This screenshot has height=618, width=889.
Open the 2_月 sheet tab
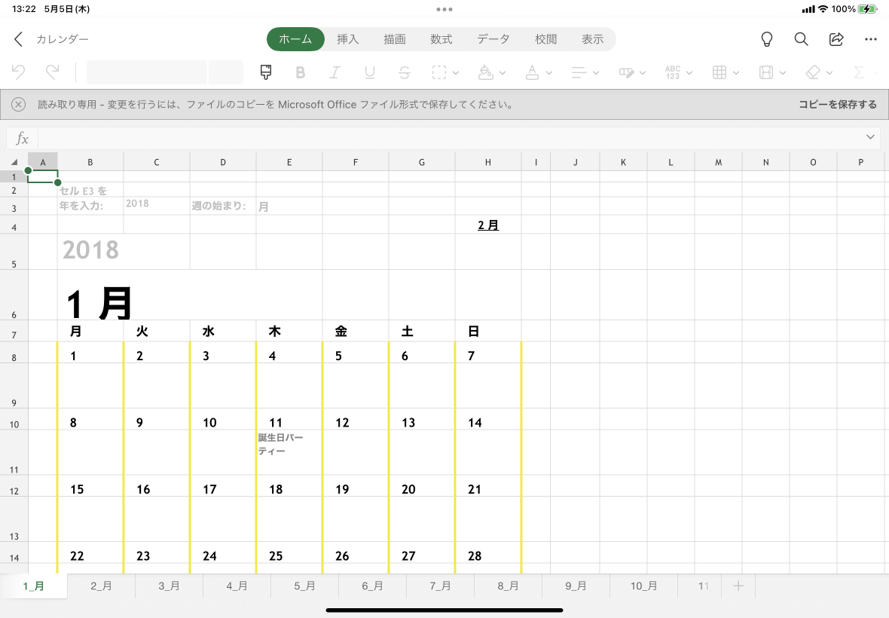pos(101,586)
